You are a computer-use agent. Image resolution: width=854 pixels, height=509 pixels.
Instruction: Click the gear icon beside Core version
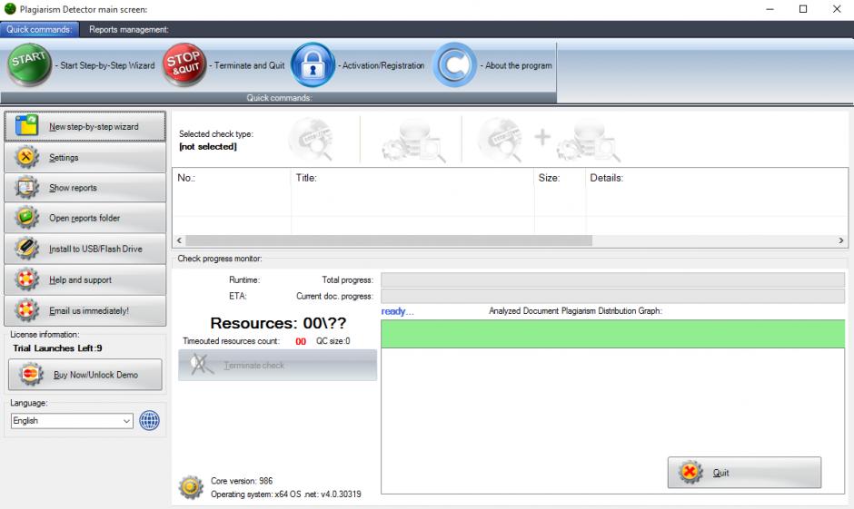[x=191, y=486]
